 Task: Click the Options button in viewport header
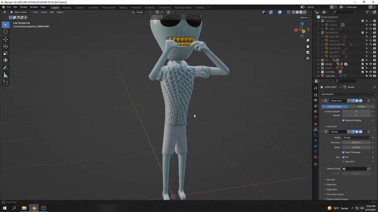305,18
